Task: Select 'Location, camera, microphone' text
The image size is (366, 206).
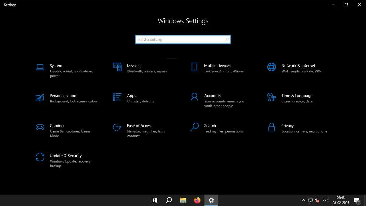Action: tap(304, 131)
